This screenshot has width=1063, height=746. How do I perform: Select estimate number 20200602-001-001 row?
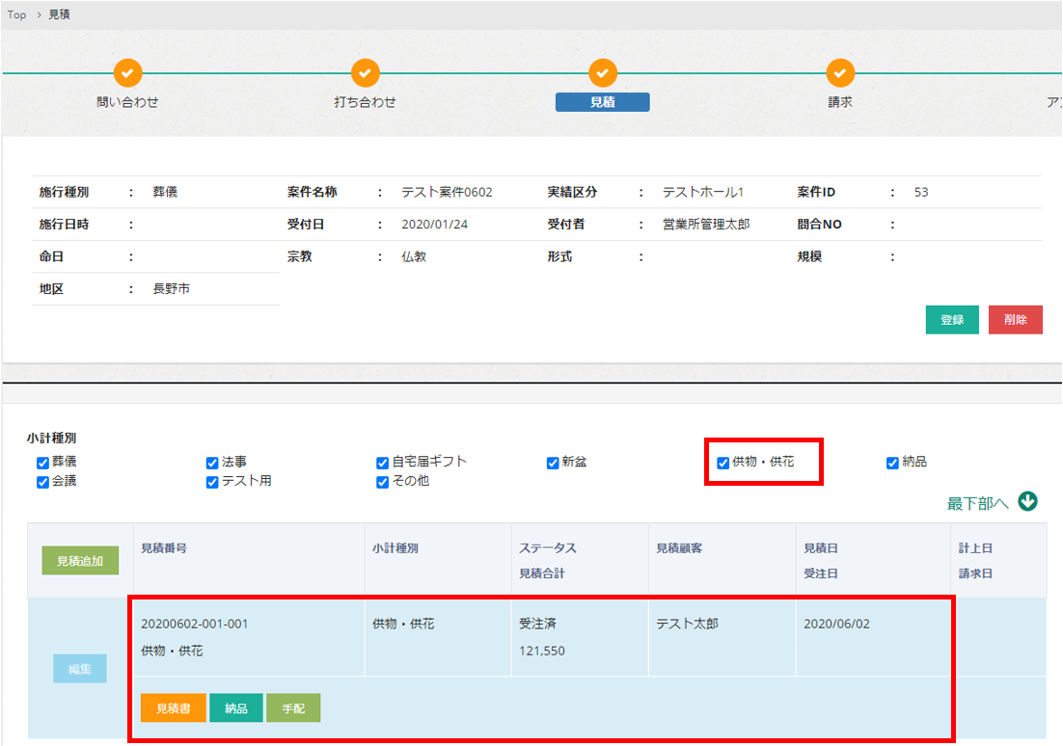click(x=194, y=624)
